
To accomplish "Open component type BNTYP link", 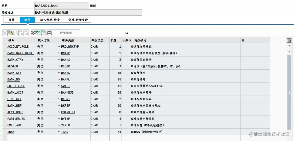I will (x=66, y=53).
